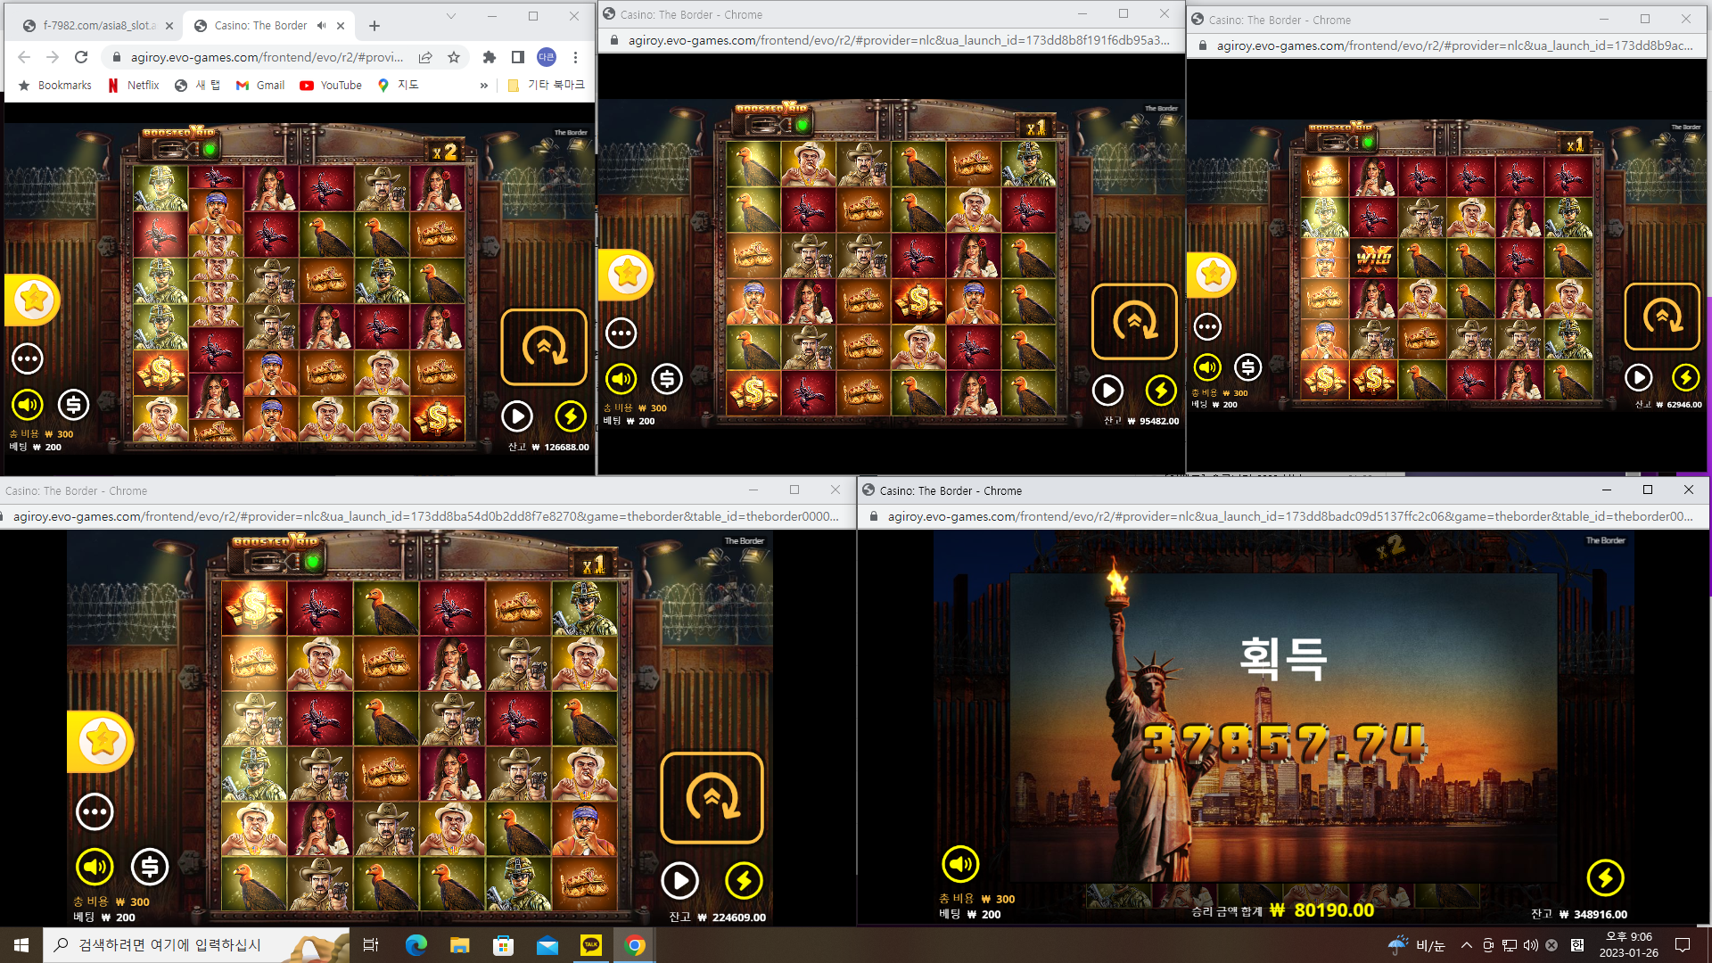Toggle lightning turbo mode in ₩224609.00 game
Image resolution: width=1712 pixels, height=963 pixels.
point(744,881)
